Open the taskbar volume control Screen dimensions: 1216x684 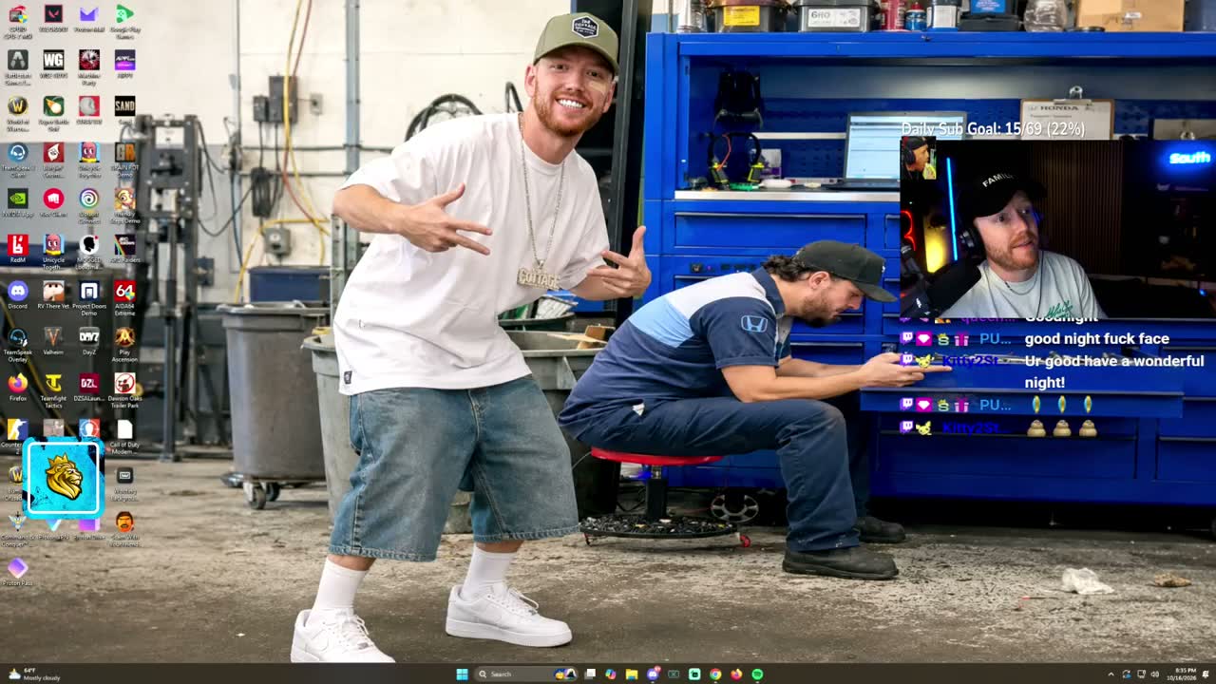(x=1155, y=674)
